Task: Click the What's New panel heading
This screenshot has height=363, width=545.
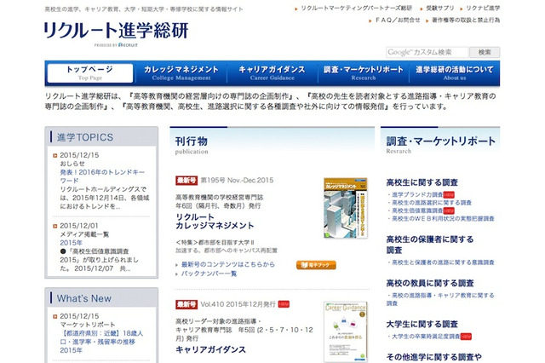Action: tap(84, 298)
